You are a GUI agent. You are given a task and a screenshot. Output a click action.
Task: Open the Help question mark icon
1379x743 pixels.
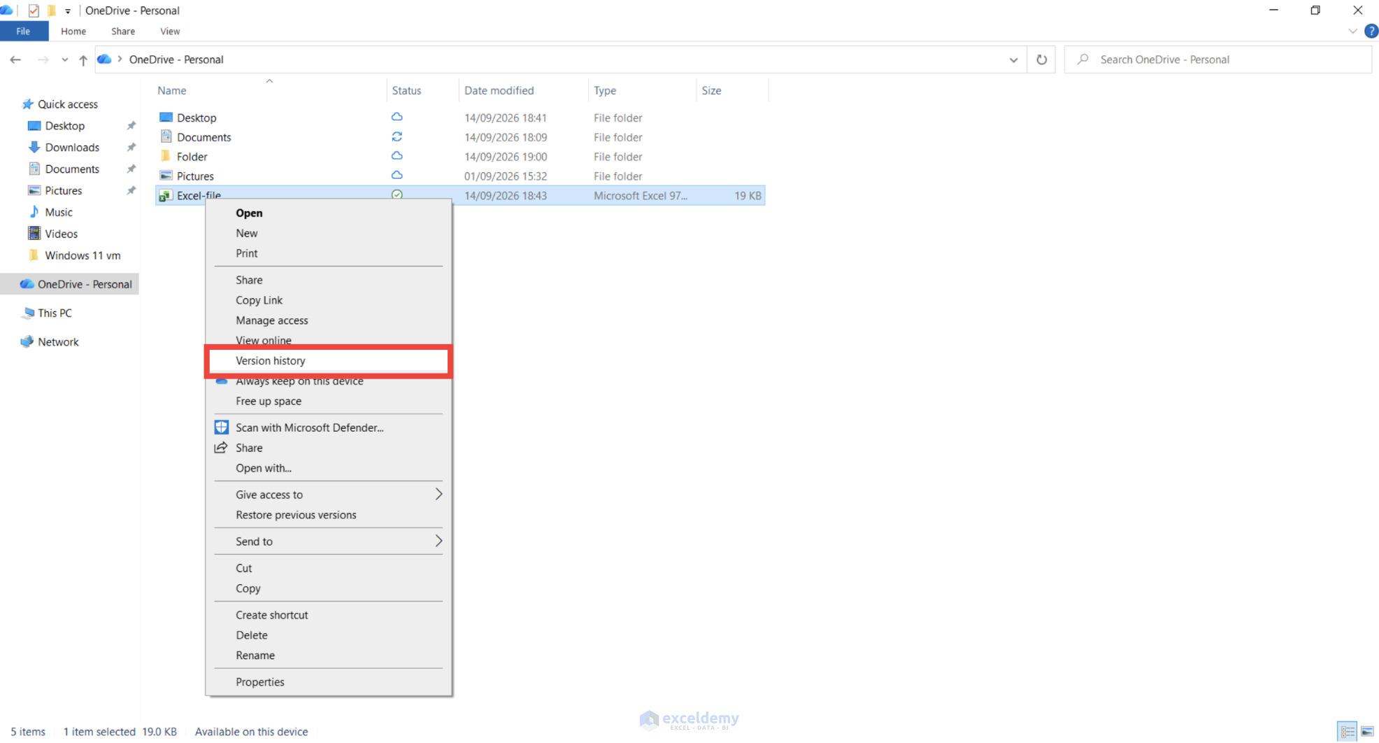click(1371, 31)
